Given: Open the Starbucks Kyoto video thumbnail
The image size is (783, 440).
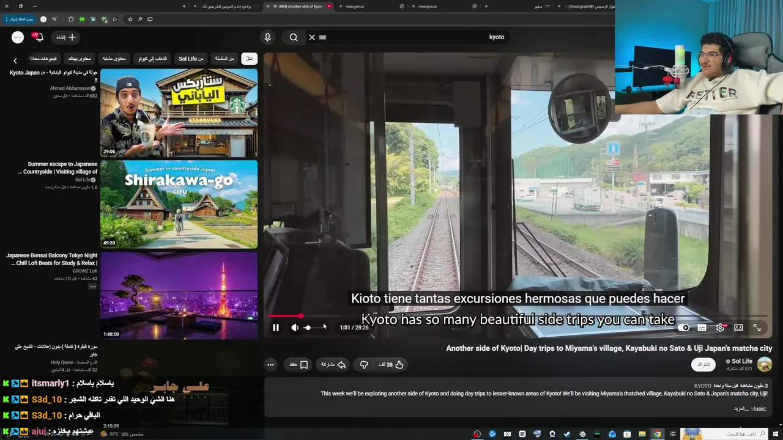Looking at the screenshot, I should (179, 113).
